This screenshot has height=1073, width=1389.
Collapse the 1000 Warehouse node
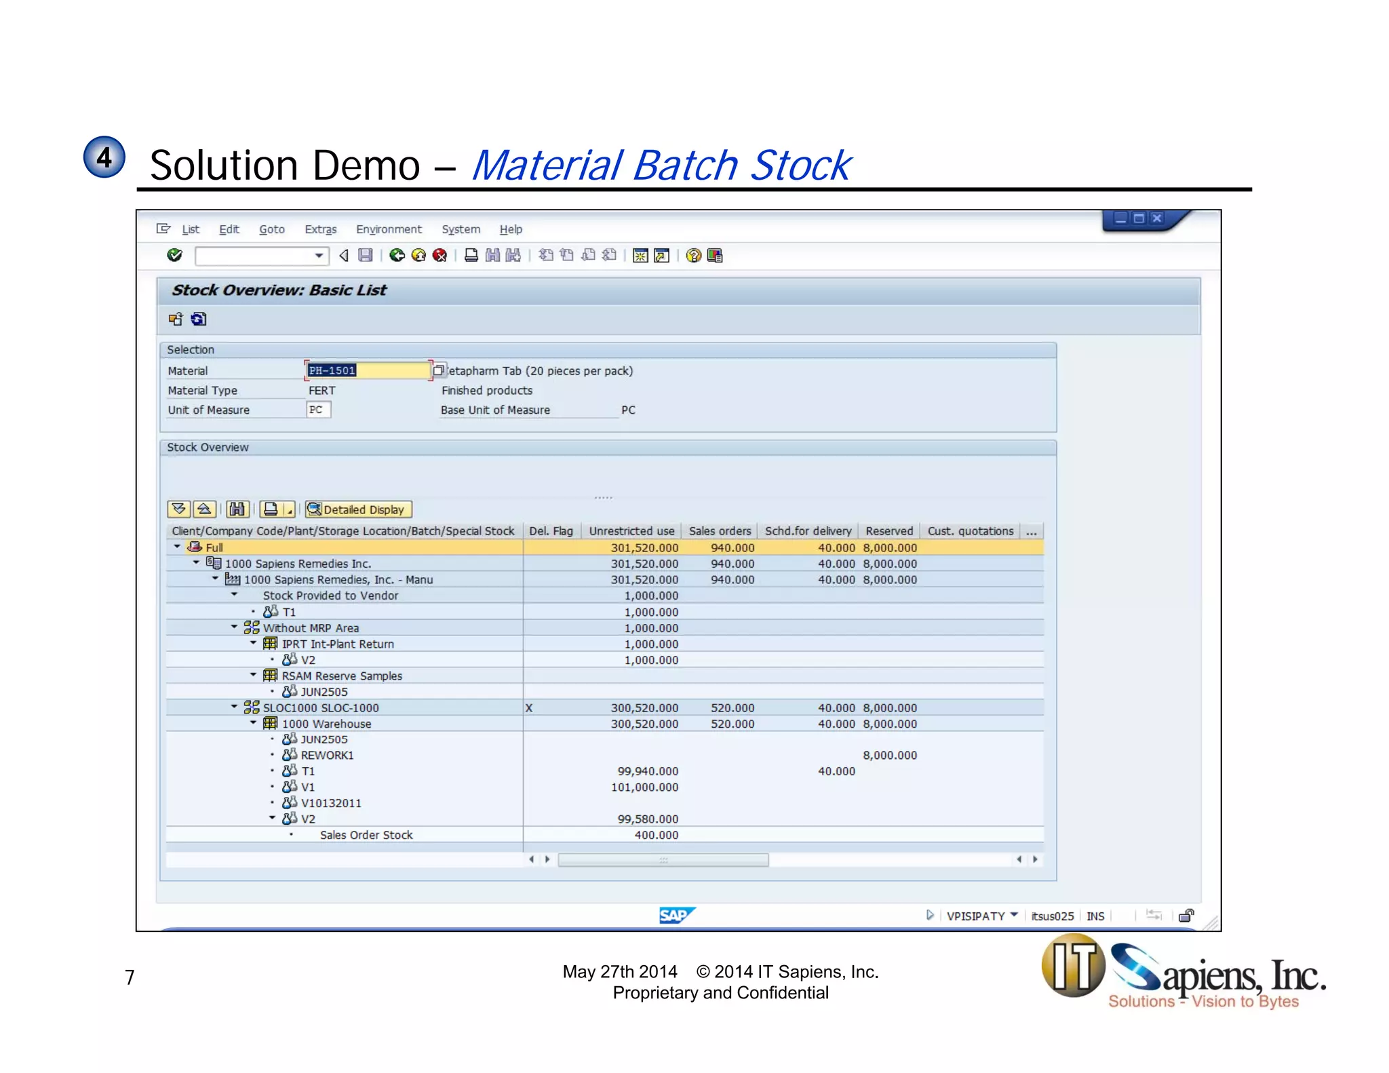[254, 723]
